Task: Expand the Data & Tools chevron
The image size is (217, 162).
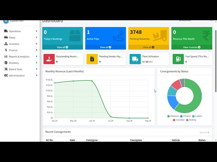Action: pos(37,69)
